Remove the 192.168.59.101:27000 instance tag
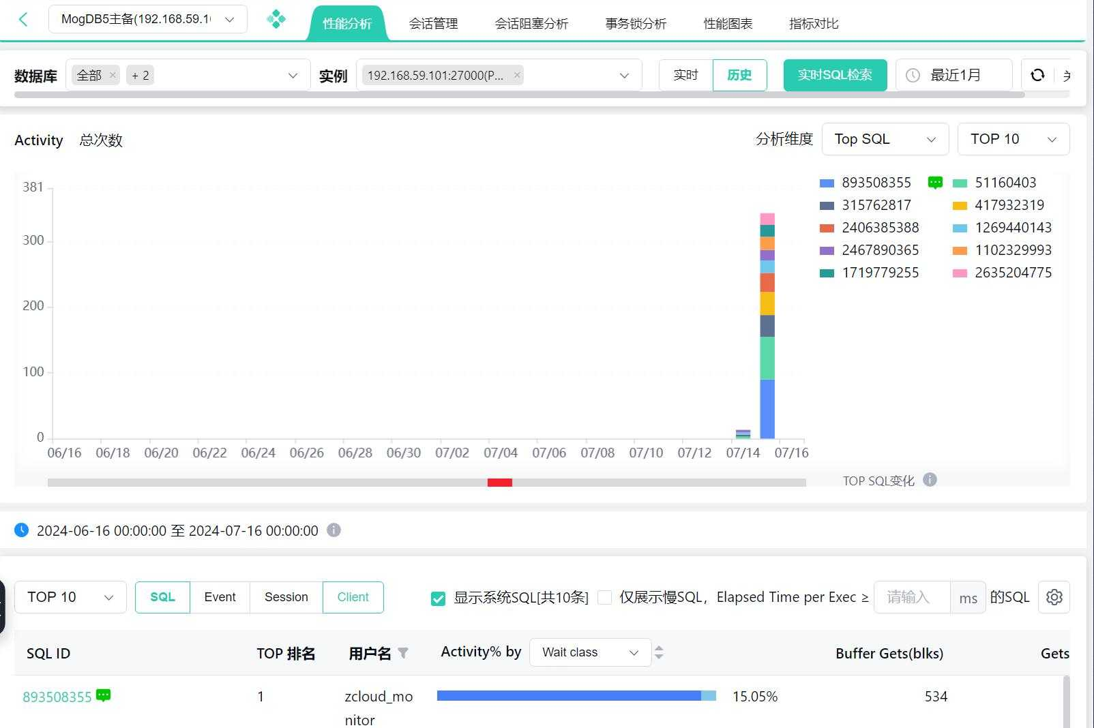The image size is (1094, 728). click(x=517, y=75)
